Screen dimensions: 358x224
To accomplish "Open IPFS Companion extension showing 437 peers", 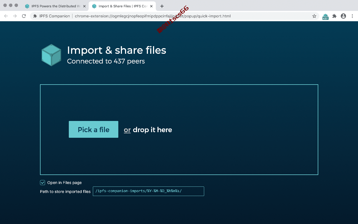I will click(x=325, y=17).
